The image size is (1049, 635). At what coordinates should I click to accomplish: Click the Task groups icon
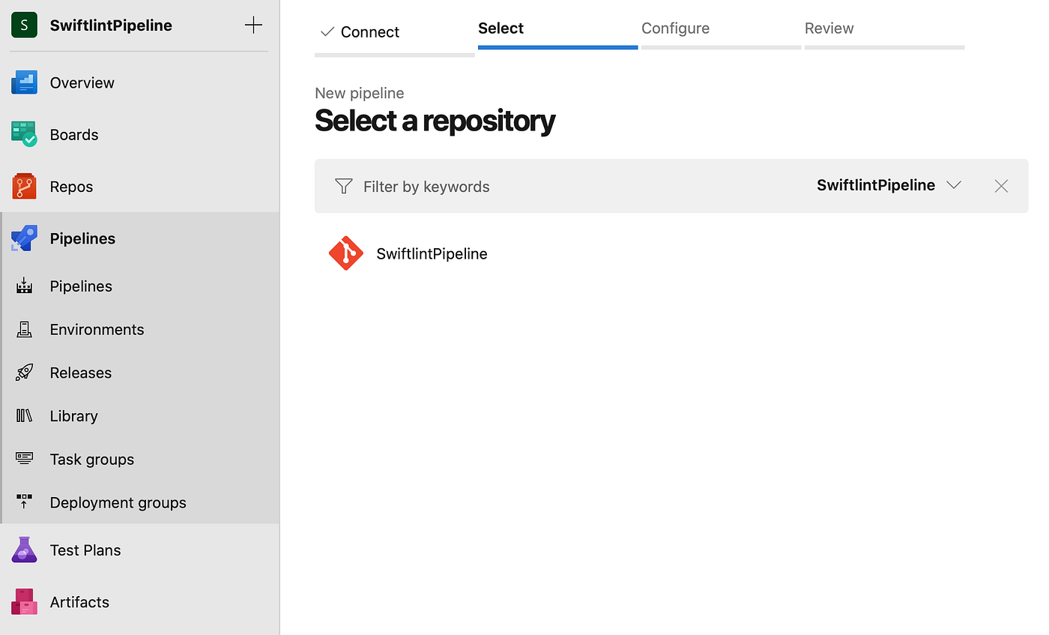tap(24, 459)
